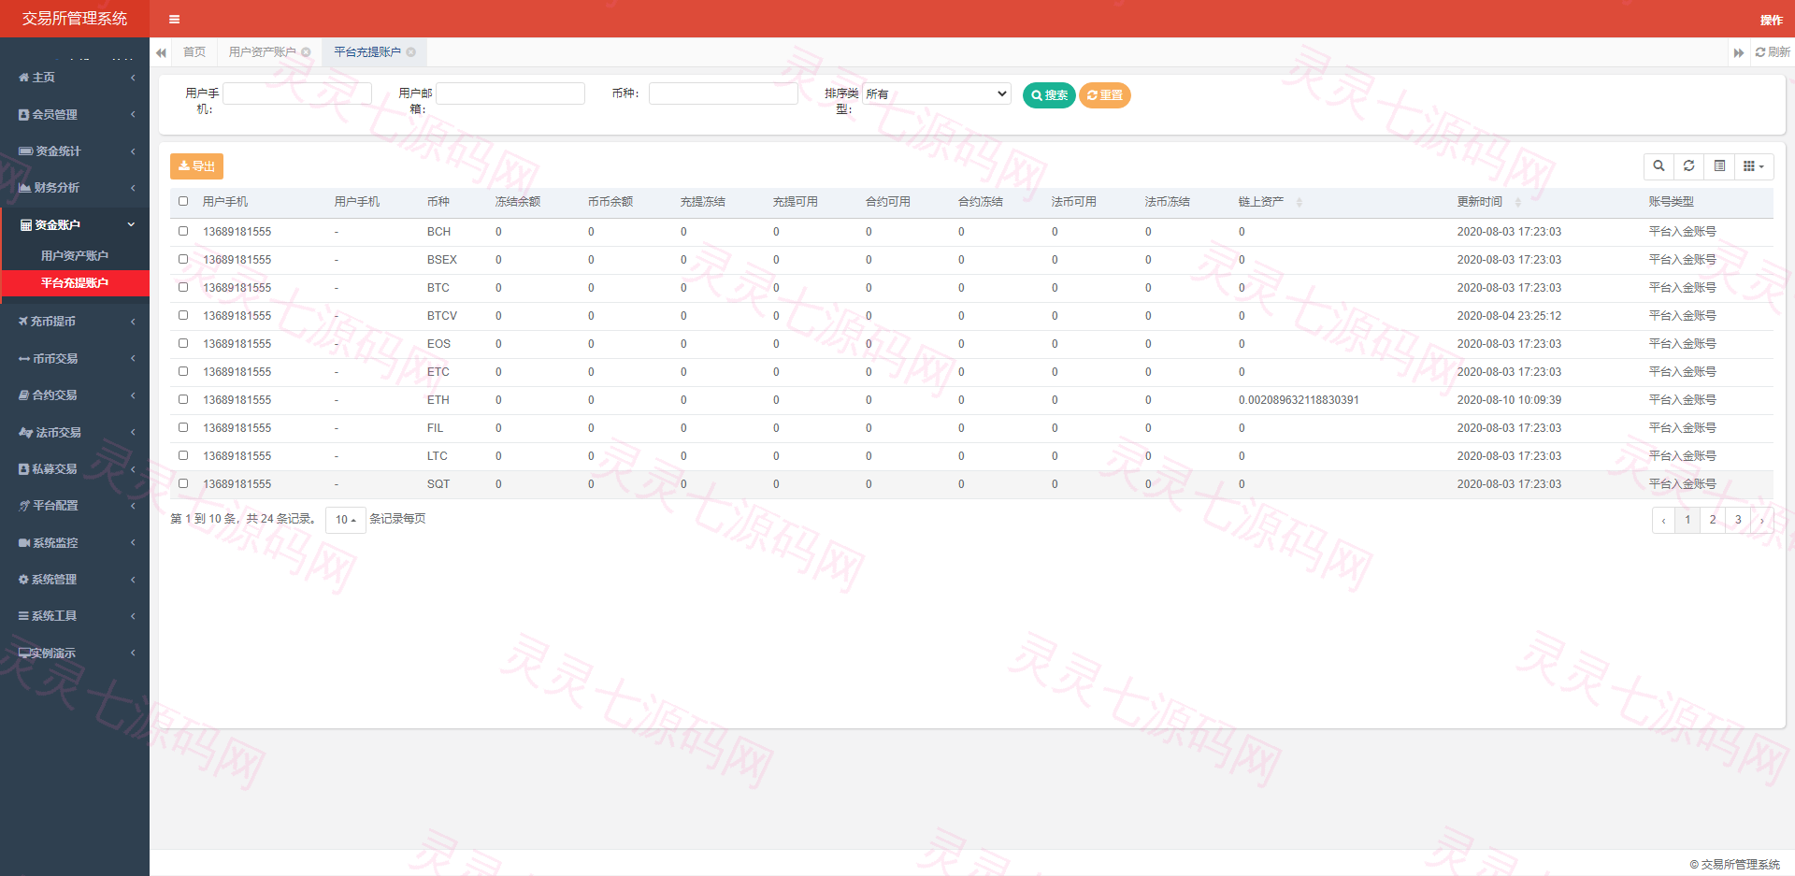The width and height of the screenshot is (1795, 876).
Task: Go to page 2 in pagination
Action: pos(1713,520)
